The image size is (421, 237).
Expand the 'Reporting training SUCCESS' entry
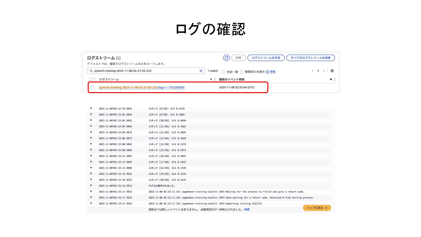tap(91, 203)
